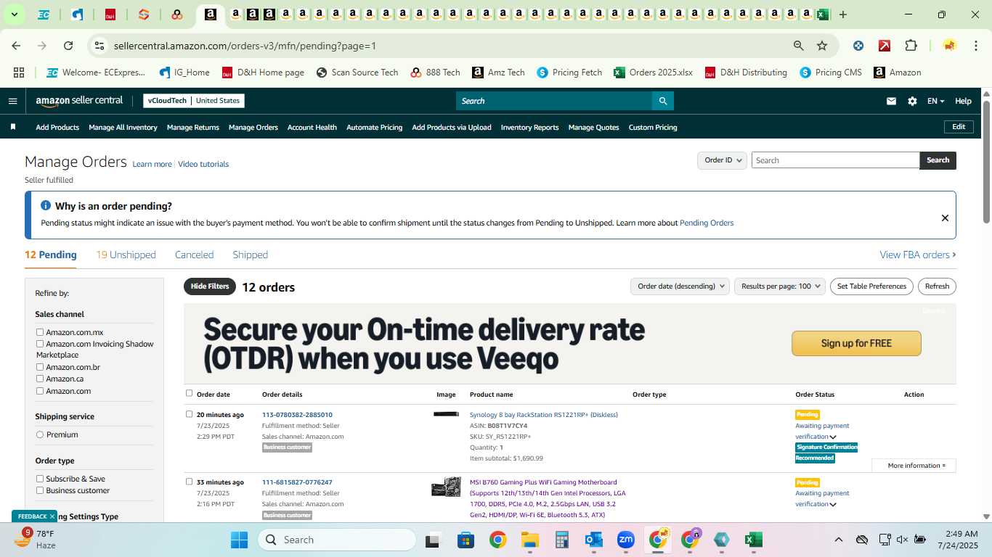992x557 pixels.
Task: Expand Awaiting payment verification for Synology order
Action: coord(833,437)
